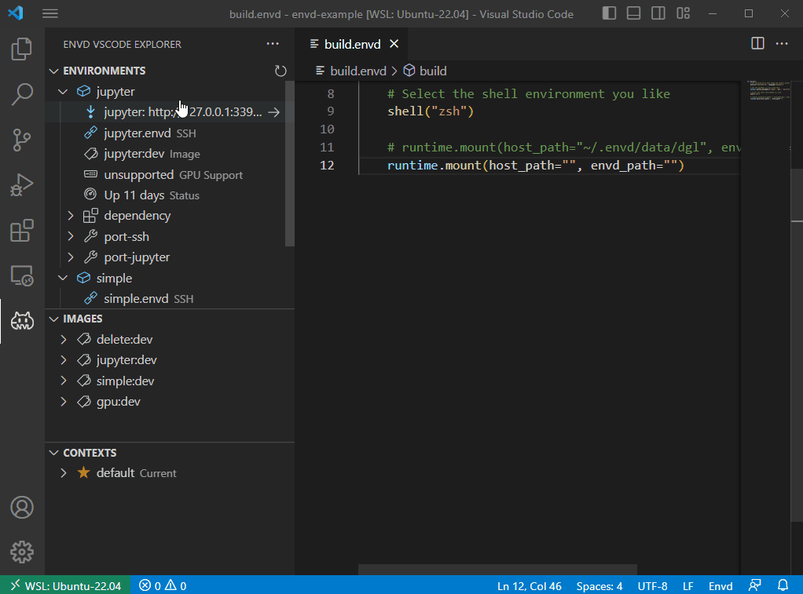
Task: Expand the simple:dev image
Action: tap(64, 381)
